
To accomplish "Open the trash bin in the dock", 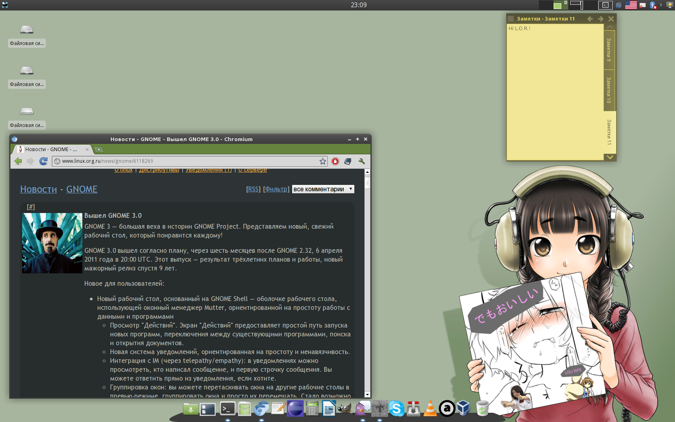I will click(482, 409).
